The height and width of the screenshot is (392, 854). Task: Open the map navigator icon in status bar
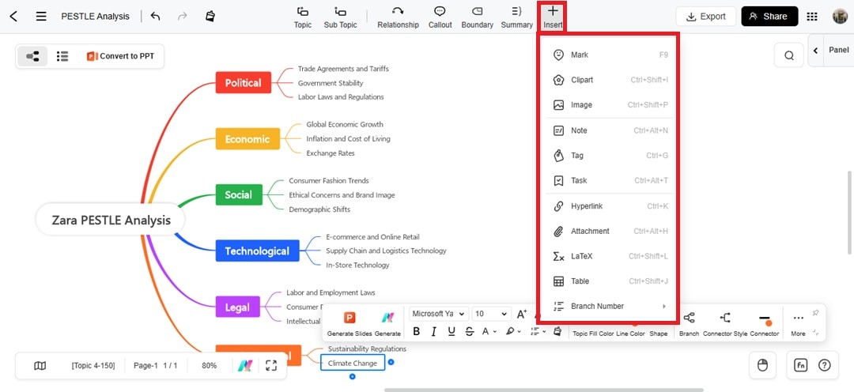point(40,366)
